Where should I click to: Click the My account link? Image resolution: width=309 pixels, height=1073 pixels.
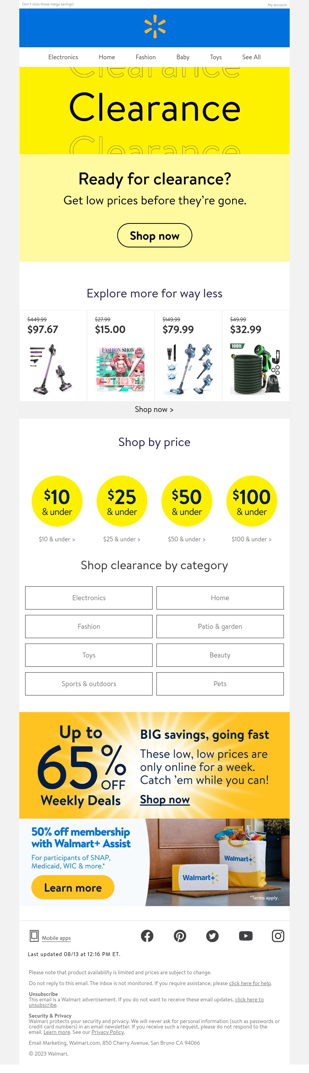coord(277,5)
